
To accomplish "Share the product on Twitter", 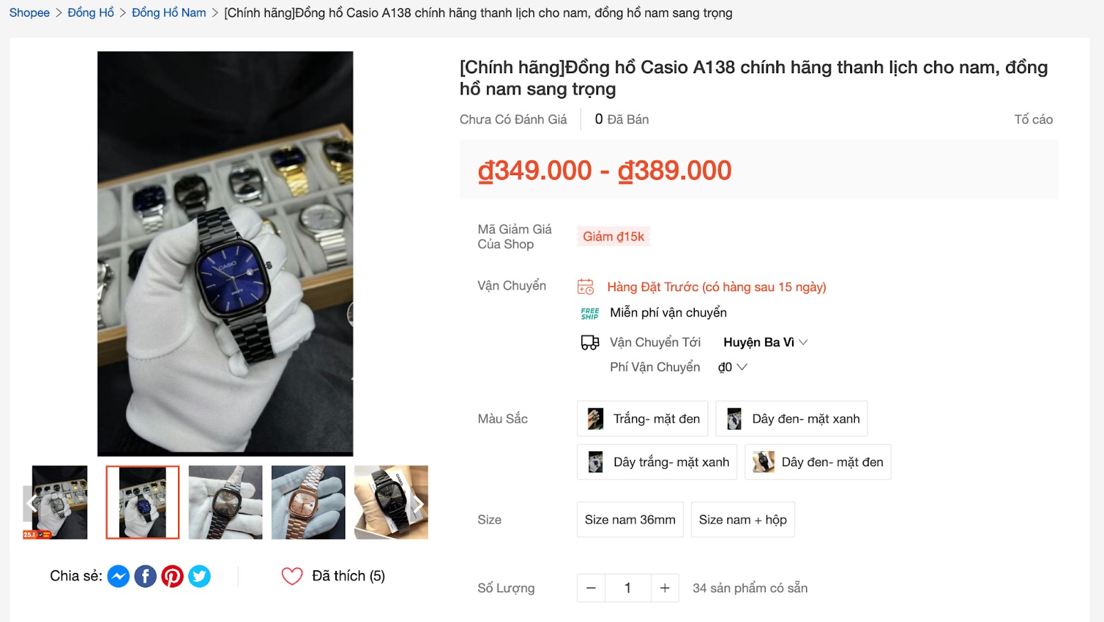I will click(x=200, y=575).
